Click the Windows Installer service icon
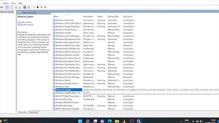219x123 pixels. 54,33
